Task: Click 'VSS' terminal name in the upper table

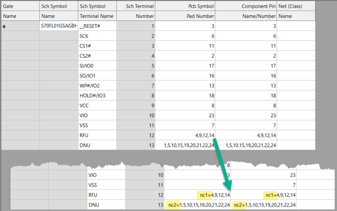Action: (x=98, y=125)
